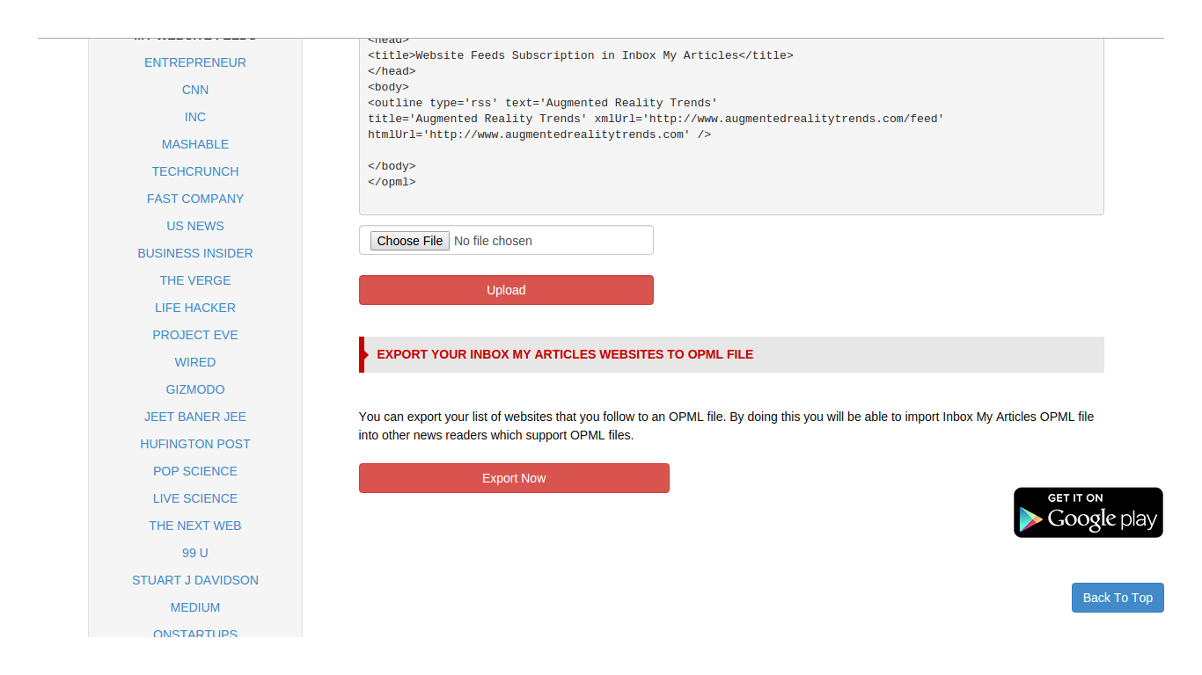This screenshot has height=675, width=1202.
Task: Select the 99 U feed
Action: click(x=195, y=553)
